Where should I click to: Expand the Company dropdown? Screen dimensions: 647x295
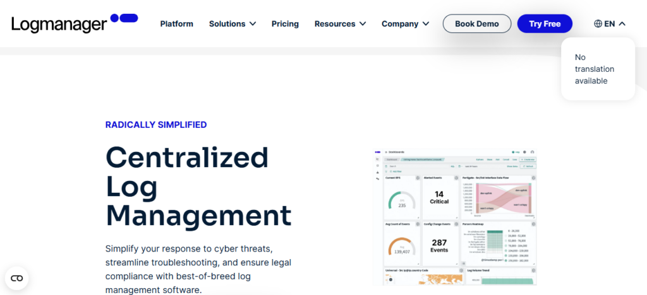pyautogui.click(x=405, y=24)
